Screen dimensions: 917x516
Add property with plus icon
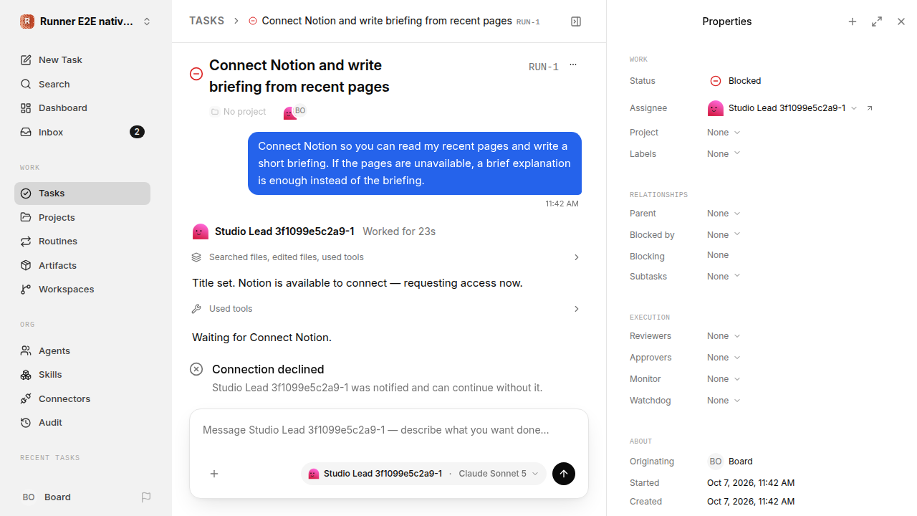coord(853,21)
